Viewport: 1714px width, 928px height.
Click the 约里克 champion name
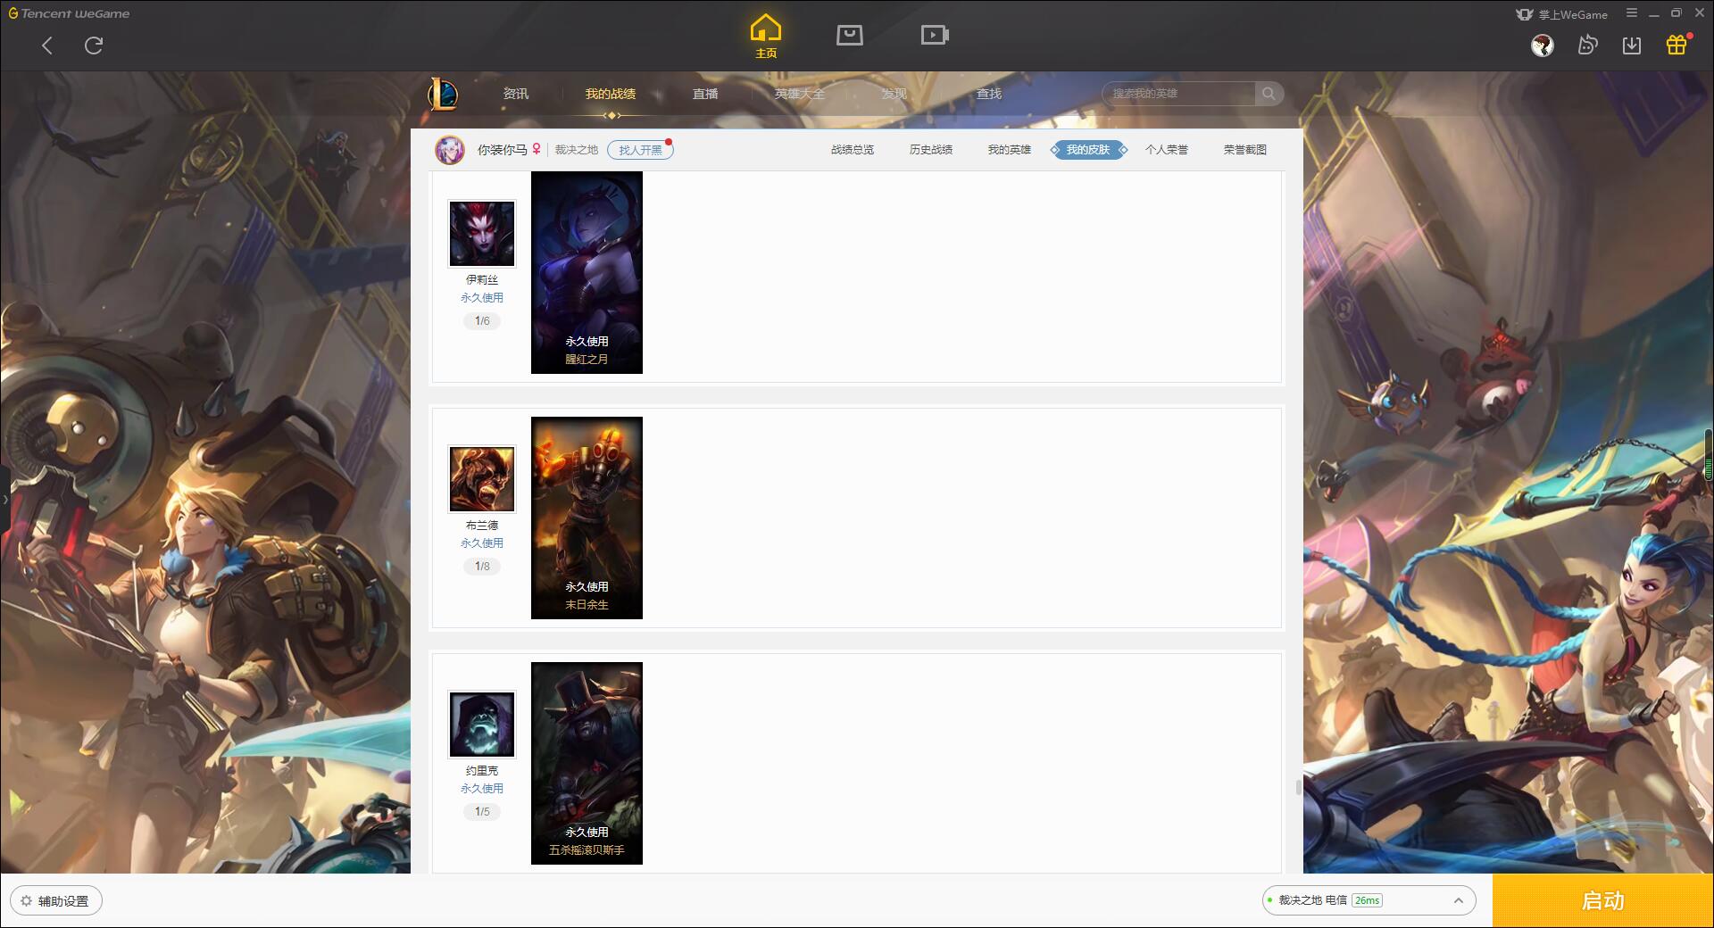(x=482, y=771)
